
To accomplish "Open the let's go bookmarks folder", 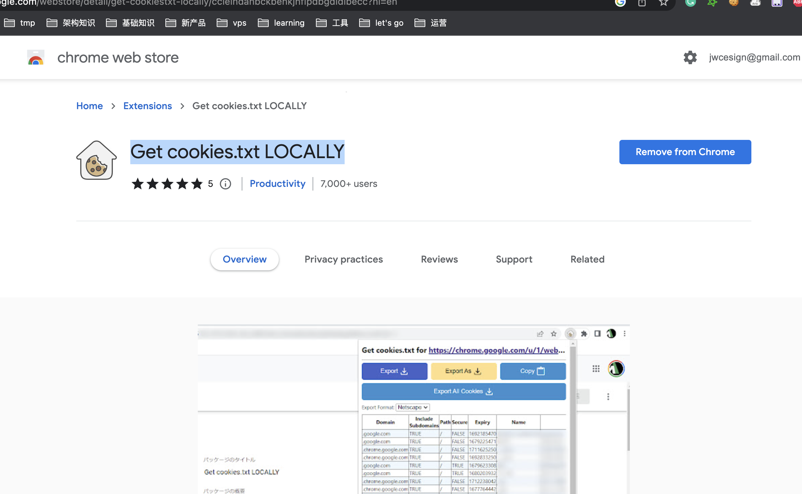I will click(381, 23).
